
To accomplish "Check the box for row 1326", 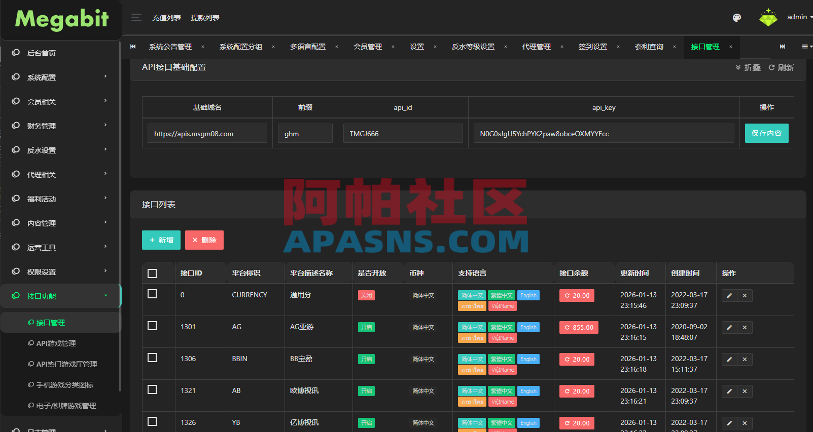I will coord(152,421).
